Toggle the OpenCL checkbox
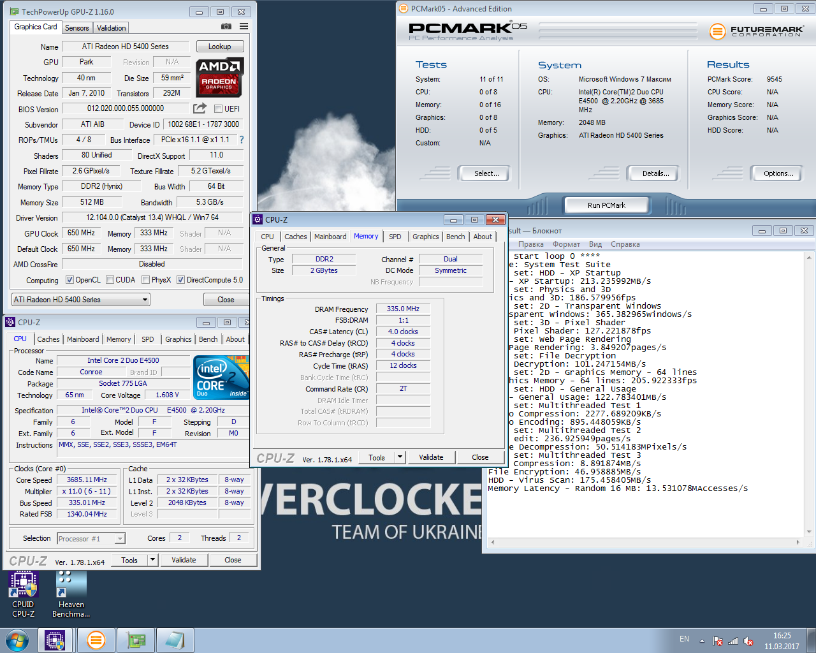This screenshot has width=816, height=653. 70,279
